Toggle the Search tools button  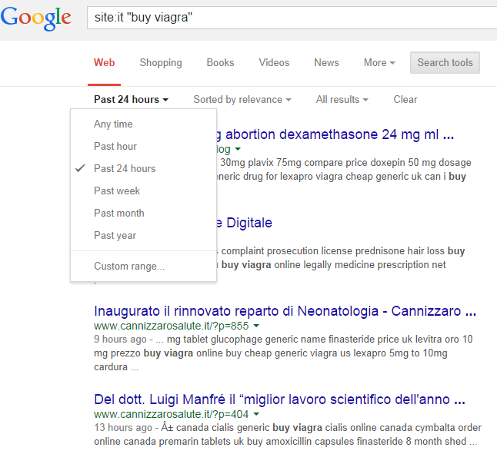[x=445, y=63]
